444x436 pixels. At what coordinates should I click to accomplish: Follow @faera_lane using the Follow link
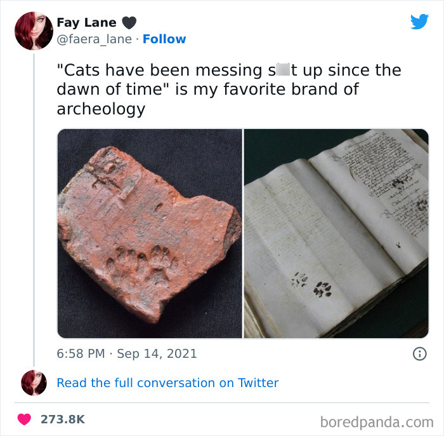pos(164,39)
